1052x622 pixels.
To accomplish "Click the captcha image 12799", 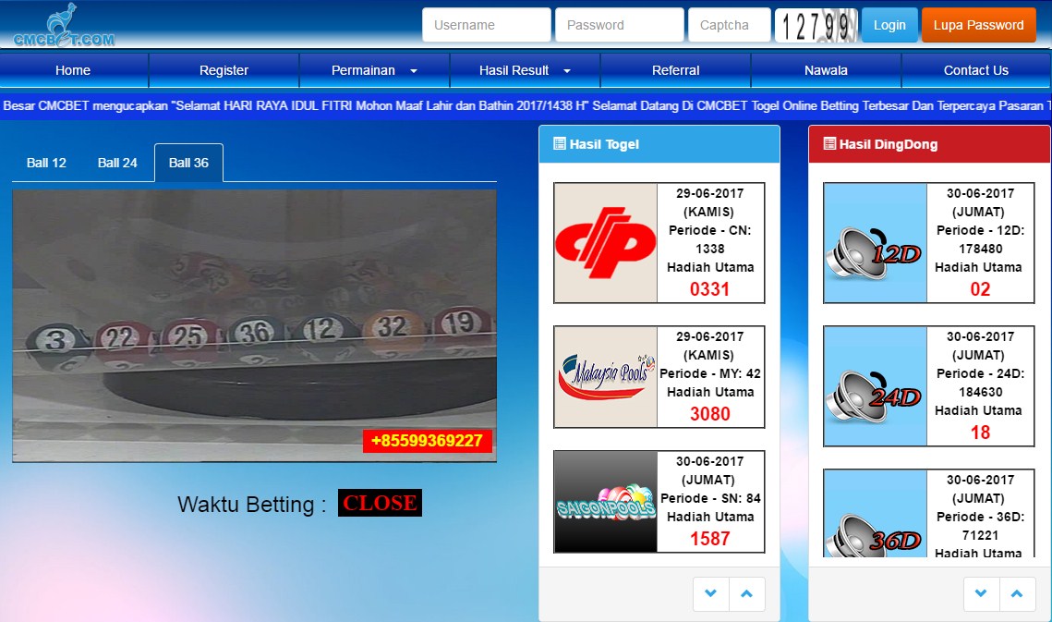I will click(816, 26).
